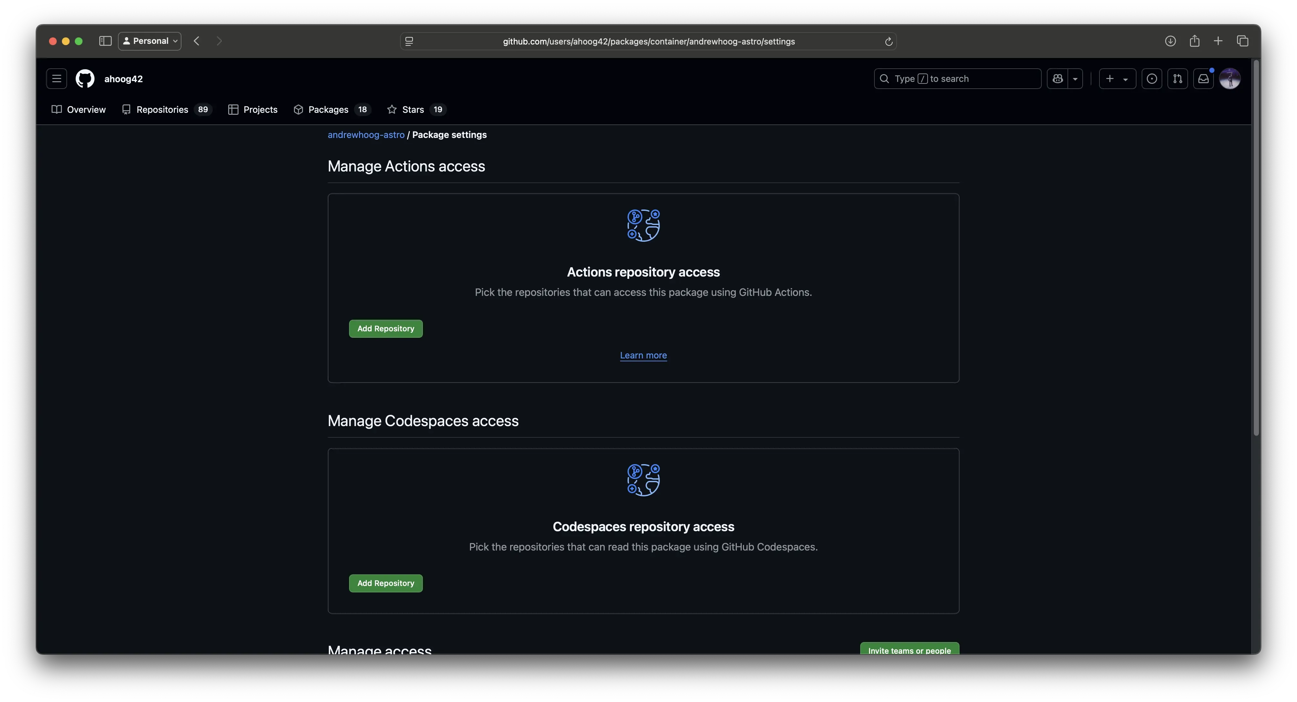Click the GitHub Octocat logo
The width and height of the screenshot is (1297, 702).
pyautogui.click(x=85, y=79)
